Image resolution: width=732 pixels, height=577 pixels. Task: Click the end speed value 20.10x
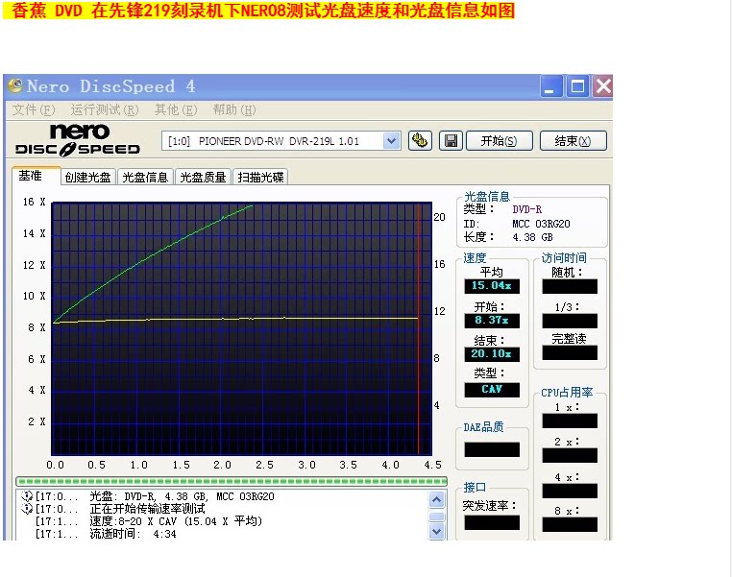point(492,354)
